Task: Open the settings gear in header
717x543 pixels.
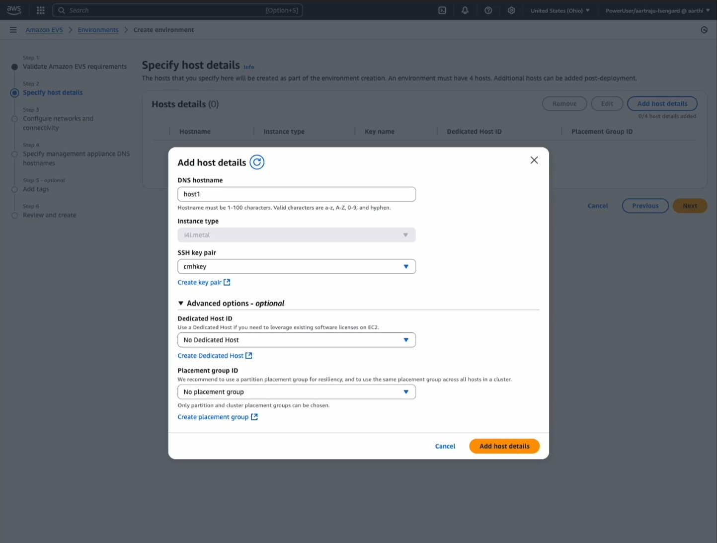Action: pos(511,10)
